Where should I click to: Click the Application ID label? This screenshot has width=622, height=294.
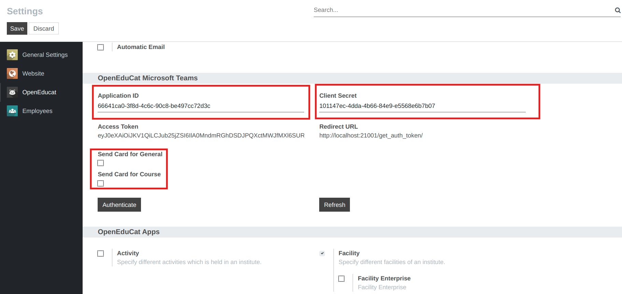pyautogui.click(x=118, y=96)
